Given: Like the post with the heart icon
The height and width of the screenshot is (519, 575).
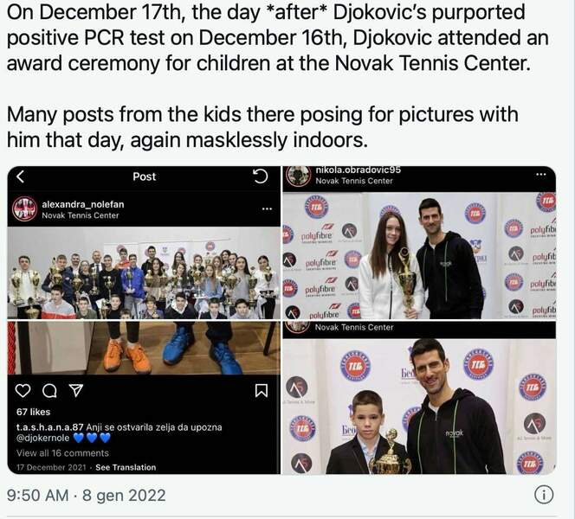Looking at the screenshot, I should pyautogui.click(x=23, y=391).
